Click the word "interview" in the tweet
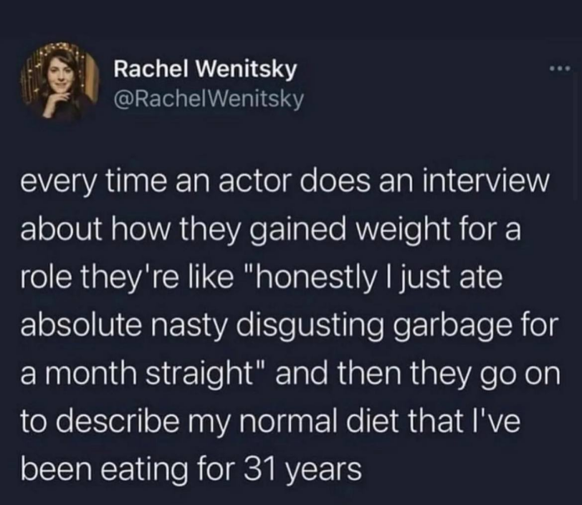The image size is (582, 505). click(x=486, y=181)
